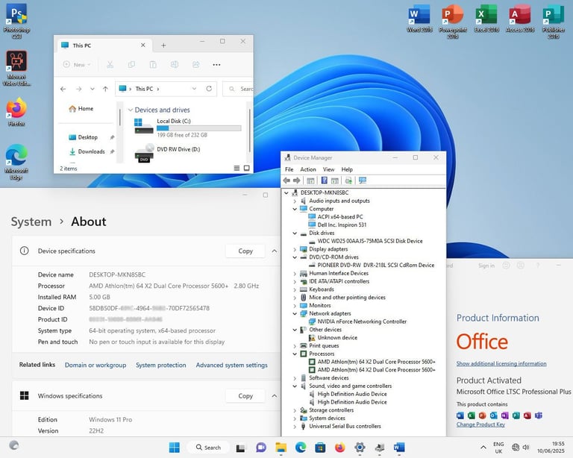Click Microsoft Store taskbar icon
This screenshot has width=573, height=458.
(x=320, y=448)
